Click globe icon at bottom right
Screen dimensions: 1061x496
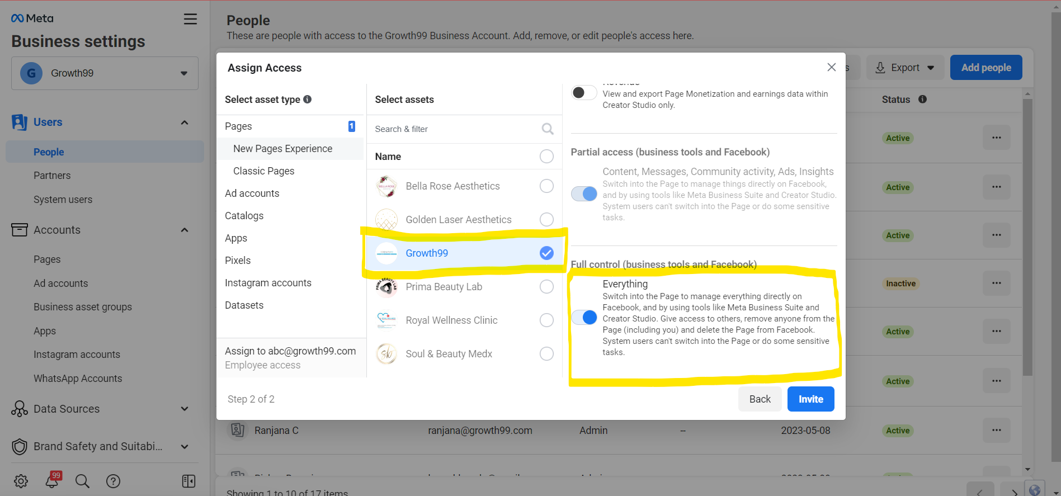coord(1035,489)
